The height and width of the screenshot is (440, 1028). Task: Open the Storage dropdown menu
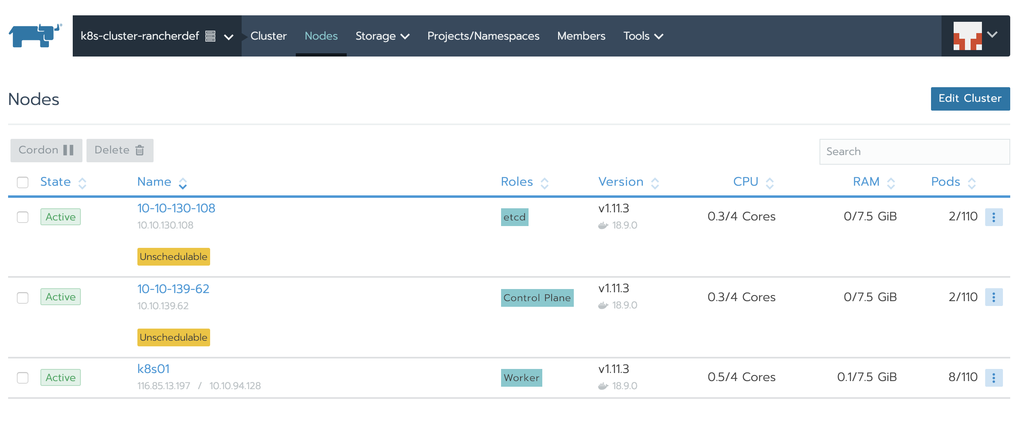point(382,36)
